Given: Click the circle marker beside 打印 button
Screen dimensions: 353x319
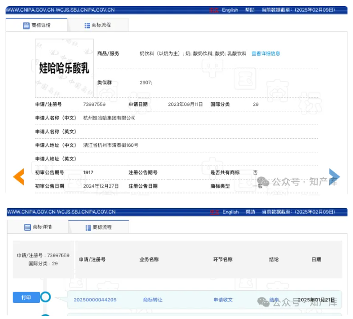Looking at the screenshot, I should coord(46,297).
